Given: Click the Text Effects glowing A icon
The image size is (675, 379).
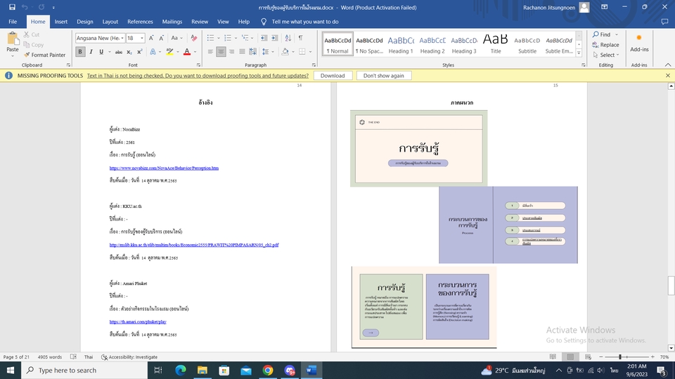Looking at the screenshot, I should point(153,52).
